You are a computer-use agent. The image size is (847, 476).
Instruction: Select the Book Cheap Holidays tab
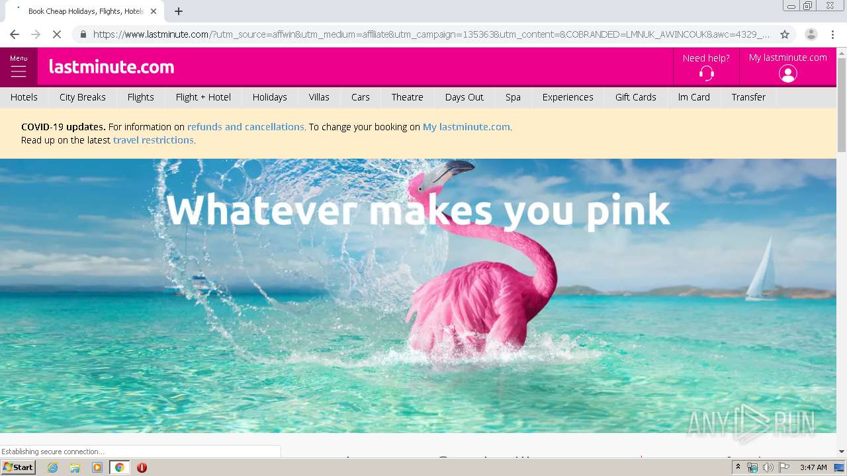(x=85, y=11)
